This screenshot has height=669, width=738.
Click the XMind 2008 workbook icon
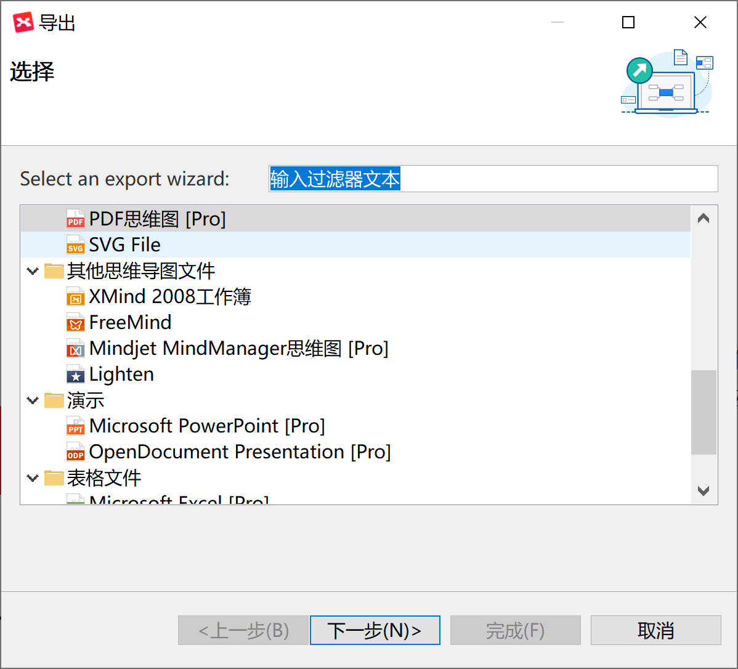pos(75,296)
